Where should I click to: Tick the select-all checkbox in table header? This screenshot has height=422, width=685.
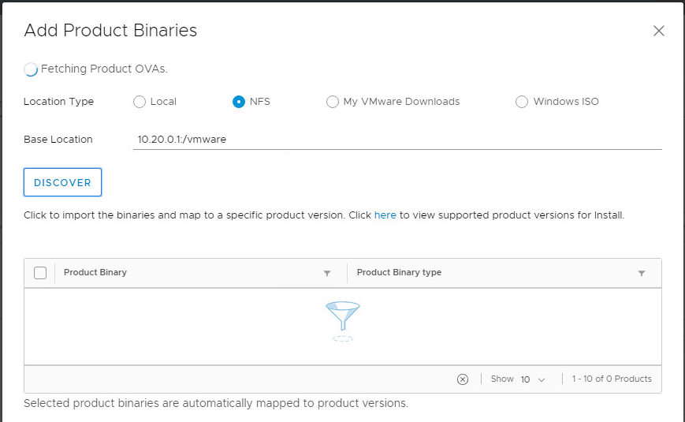[40, 273]
